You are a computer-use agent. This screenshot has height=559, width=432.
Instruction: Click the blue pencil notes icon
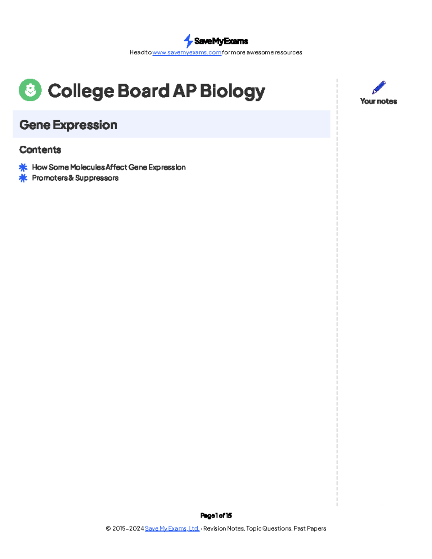379,87
